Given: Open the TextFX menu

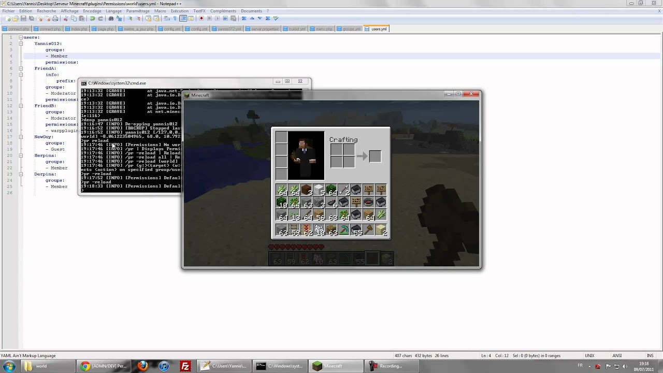Looking at the screenshot, I should (x=199, y=11).
